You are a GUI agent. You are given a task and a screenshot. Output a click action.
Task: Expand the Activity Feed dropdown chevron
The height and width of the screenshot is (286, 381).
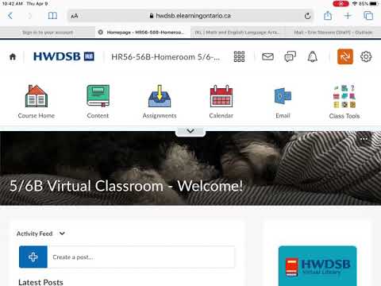(x=62, y=234)
